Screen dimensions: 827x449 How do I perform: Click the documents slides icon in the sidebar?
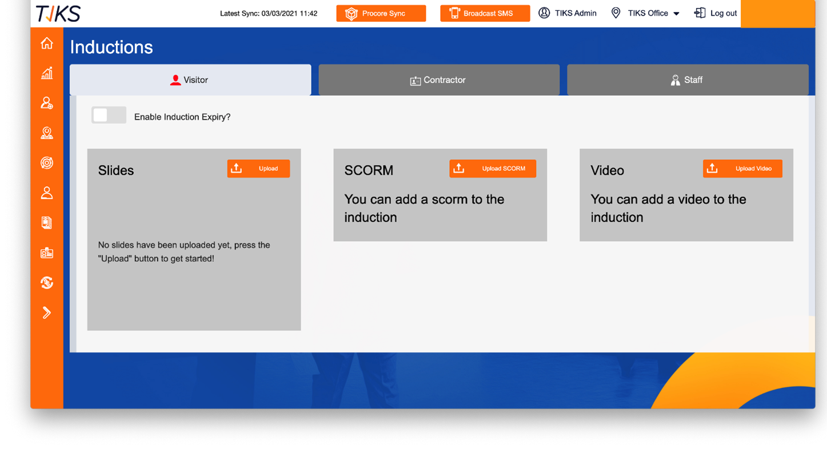click(47, 222)
